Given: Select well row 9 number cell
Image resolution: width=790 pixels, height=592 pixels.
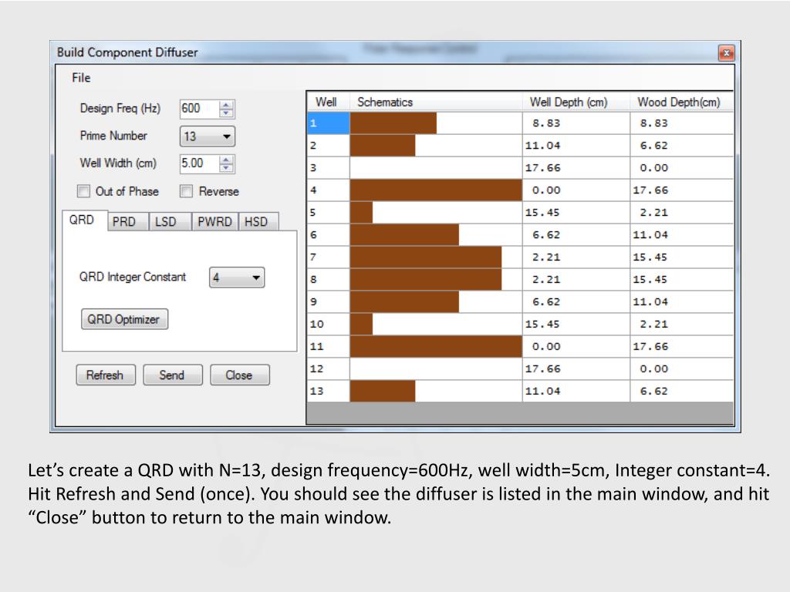Looking at the screenshot, I should [x=328, y=301].
